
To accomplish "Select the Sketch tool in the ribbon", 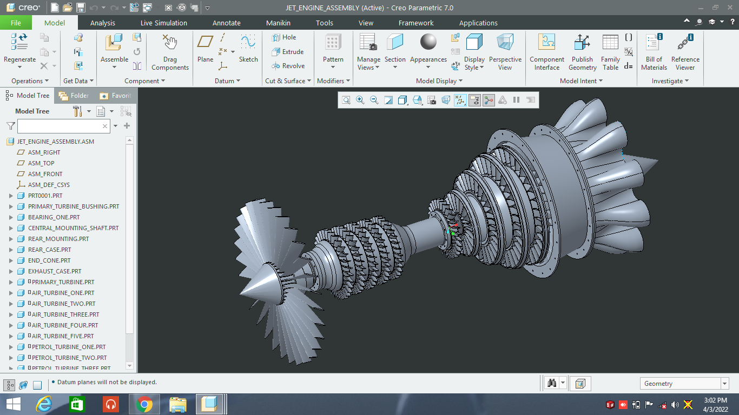I will [248, 49].
